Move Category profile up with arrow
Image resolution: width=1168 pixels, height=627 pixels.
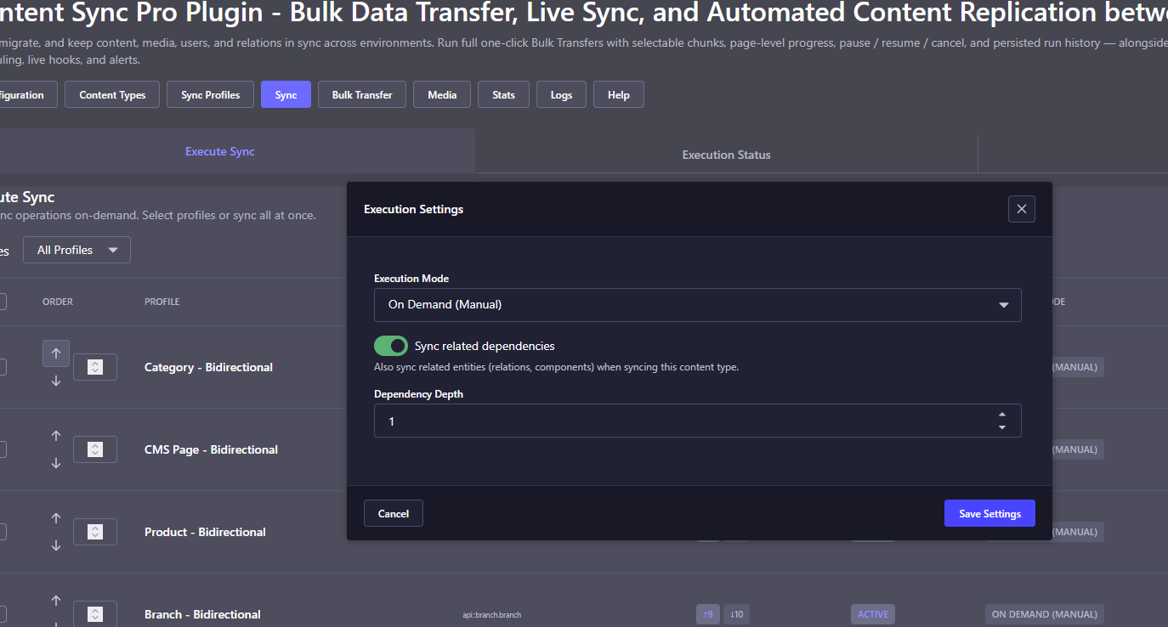56,353
